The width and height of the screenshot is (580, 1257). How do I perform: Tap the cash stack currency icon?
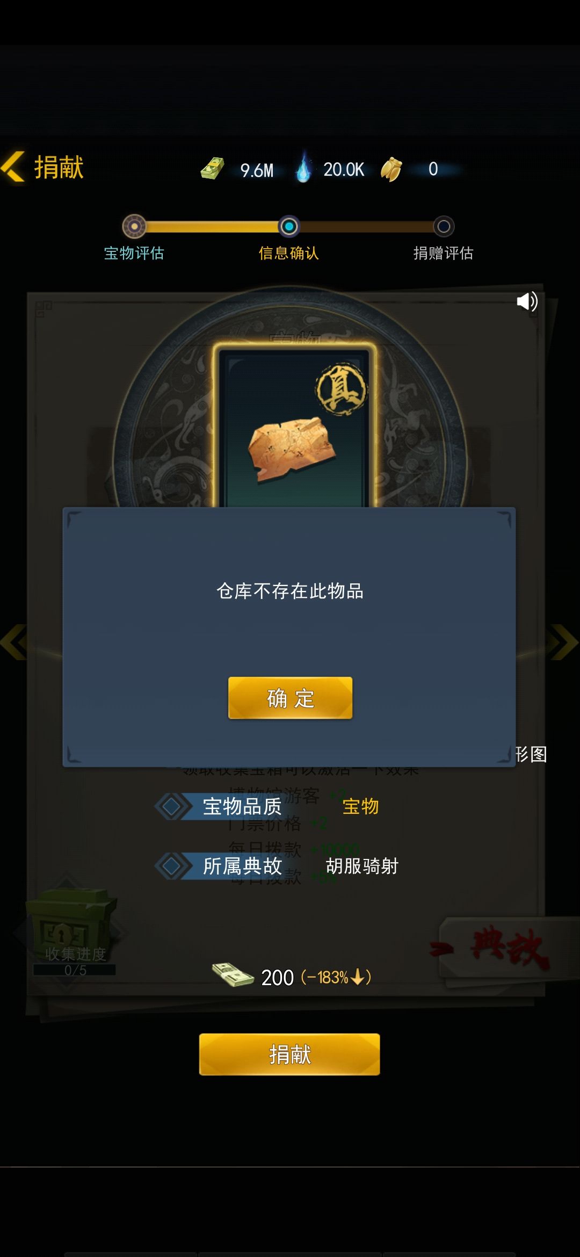(213, 169)
